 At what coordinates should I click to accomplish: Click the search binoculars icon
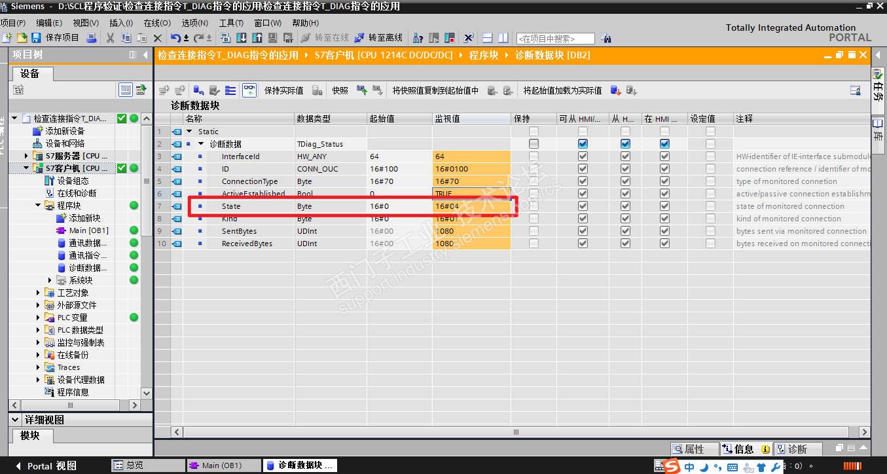[x=606, y=38]
